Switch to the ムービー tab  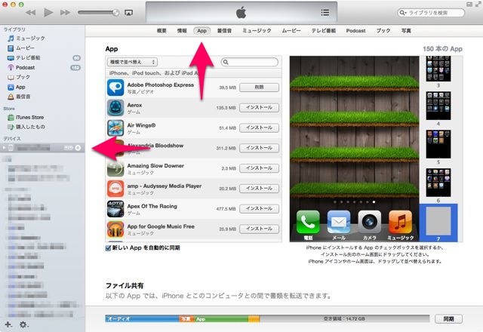(291, 31)
